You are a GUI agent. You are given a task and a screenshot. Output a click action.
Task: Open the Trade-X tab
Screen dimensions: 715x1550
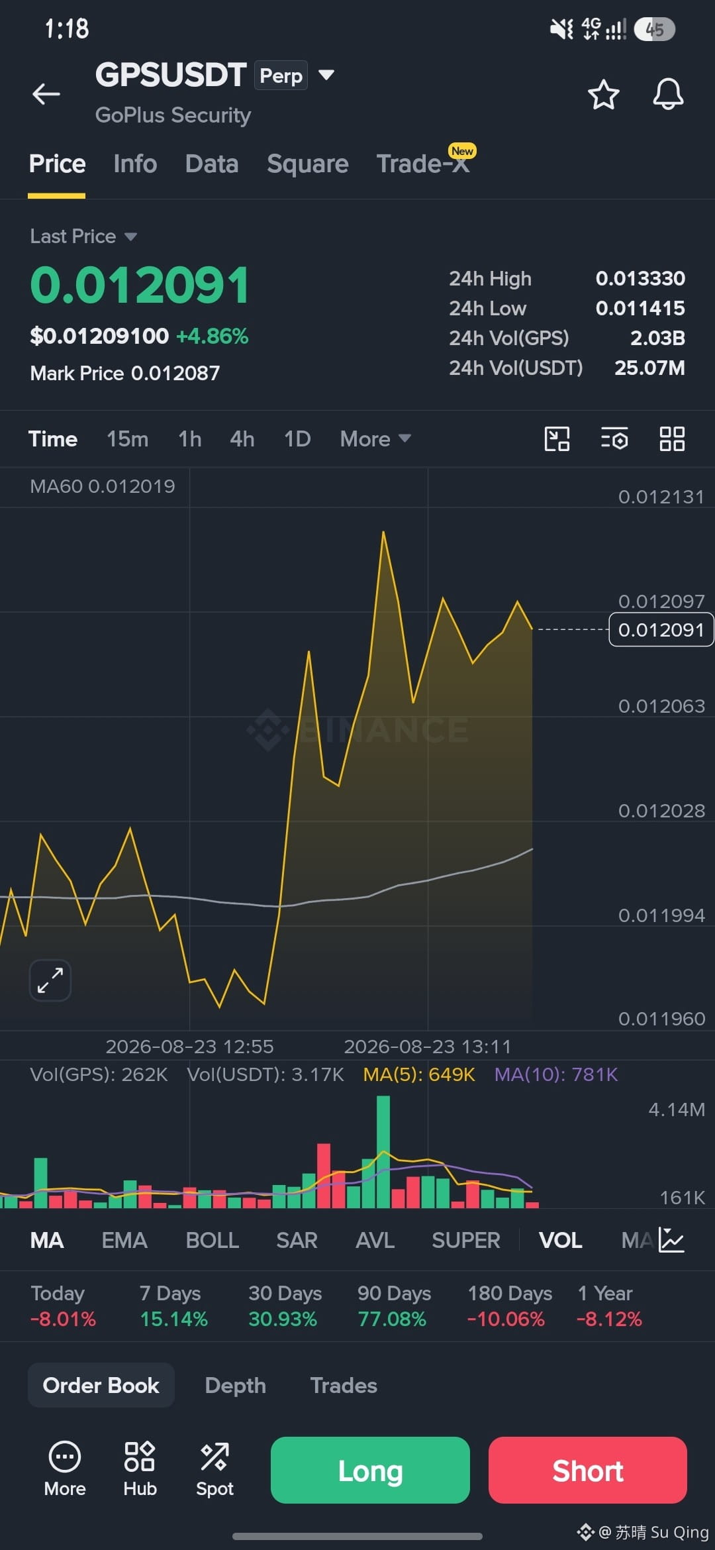click(424, 164)
